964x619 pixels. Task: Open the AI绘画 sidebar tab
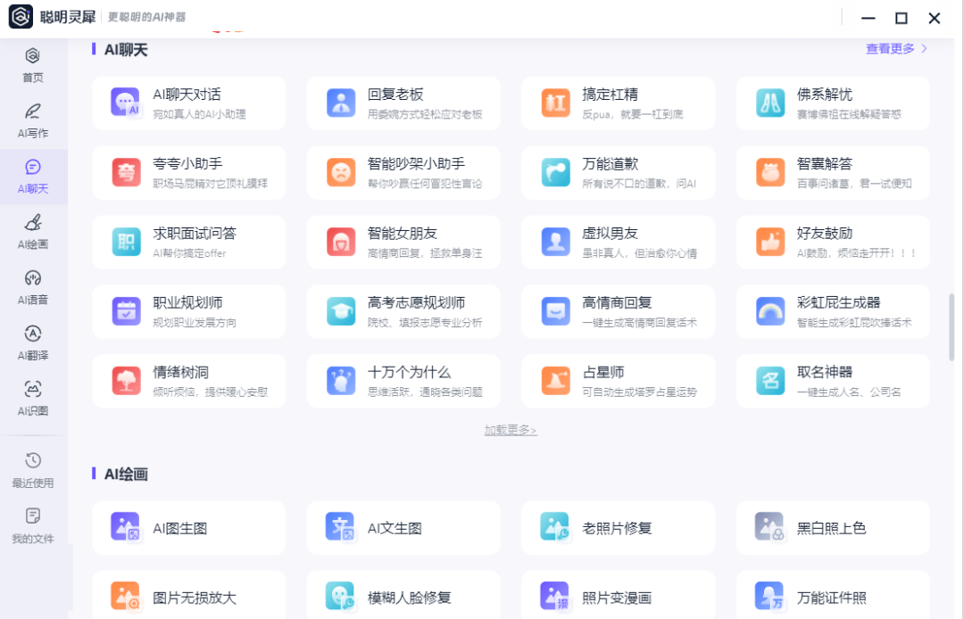pyautogui.click(x=33, y=232)
